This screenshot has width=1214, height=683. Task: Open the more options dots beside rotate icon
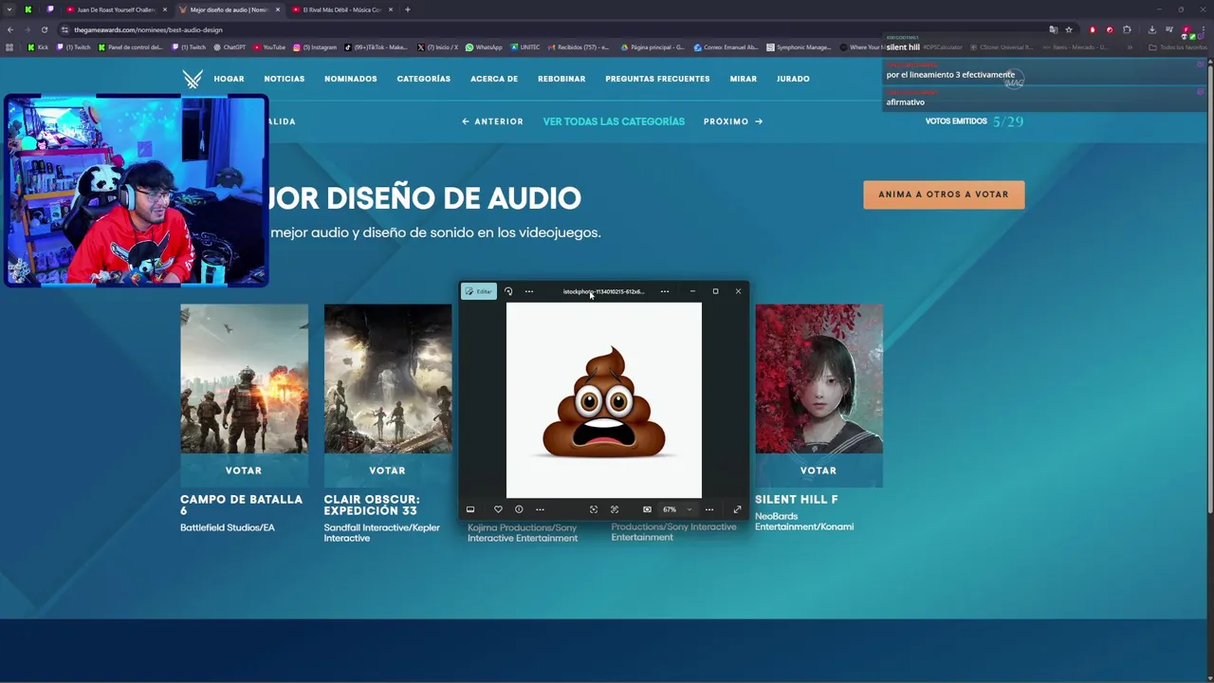coord(529,291)
